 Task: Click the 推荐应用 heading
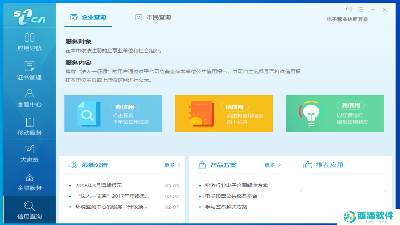(x=329, y=165)
